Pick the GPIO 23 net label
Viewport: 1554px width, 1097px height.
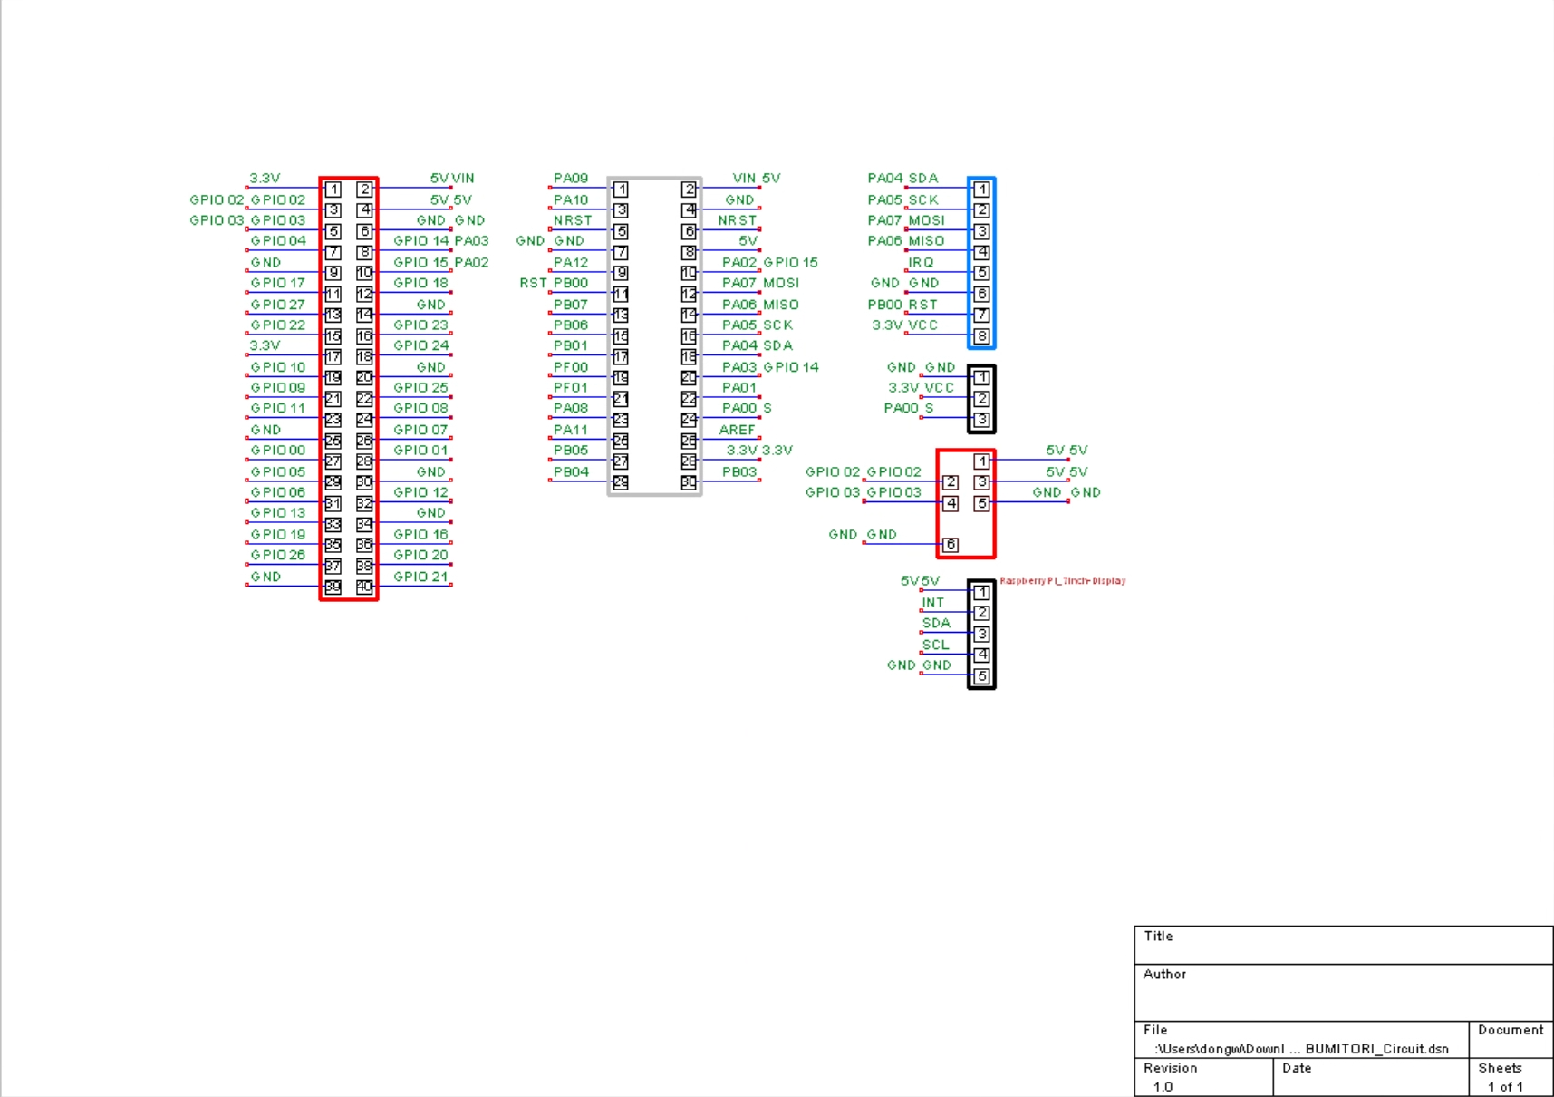420,325
